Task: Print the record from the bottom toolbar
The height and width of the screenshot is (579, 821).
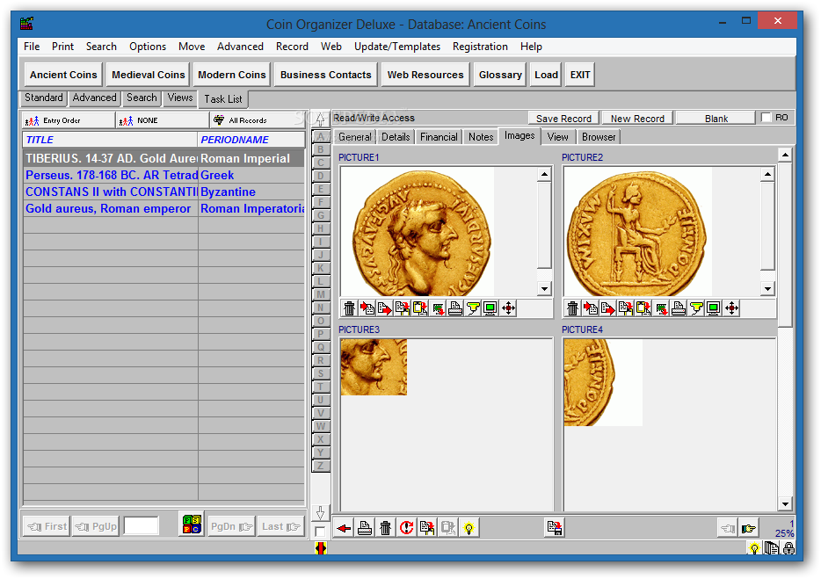Action: point(365,528)
